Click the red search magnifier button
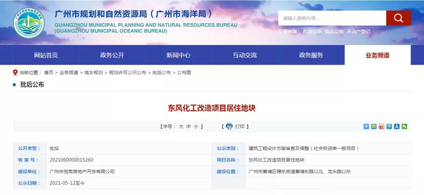This screenshot has width=424, height=195. point(398,18)
